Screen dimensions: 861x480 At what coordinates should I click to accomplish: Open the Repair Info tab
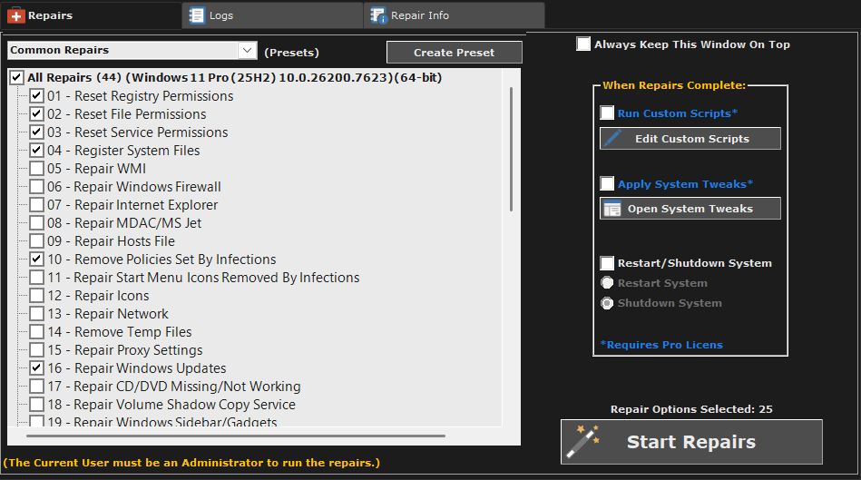point(420,15)
